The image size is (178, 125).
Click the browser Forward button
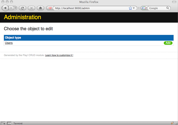tap(11, 8)
